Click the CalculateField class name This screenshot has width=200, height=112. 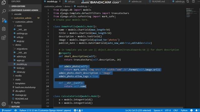coord(71,96)
